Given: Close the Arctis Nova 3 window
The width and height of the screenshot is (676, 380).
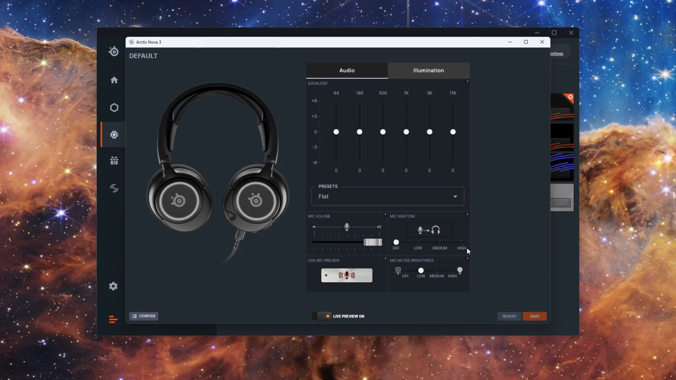Looking at the screenshot, I should pyautogui.click(x=542, y=42).
